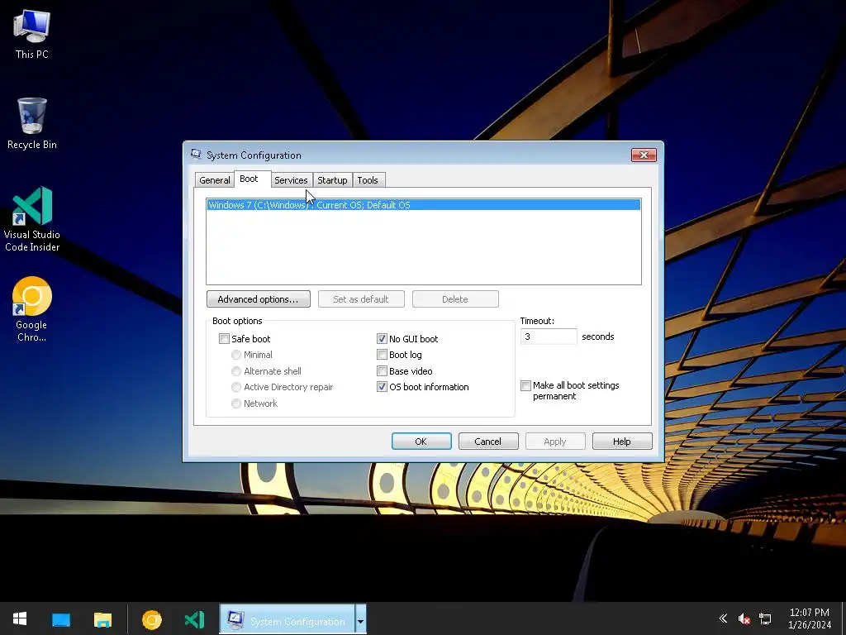Image resolution: width=846 pixels, height=635 pixels.
Task: Show hidden system tray icons
Action: click(723, 618)
